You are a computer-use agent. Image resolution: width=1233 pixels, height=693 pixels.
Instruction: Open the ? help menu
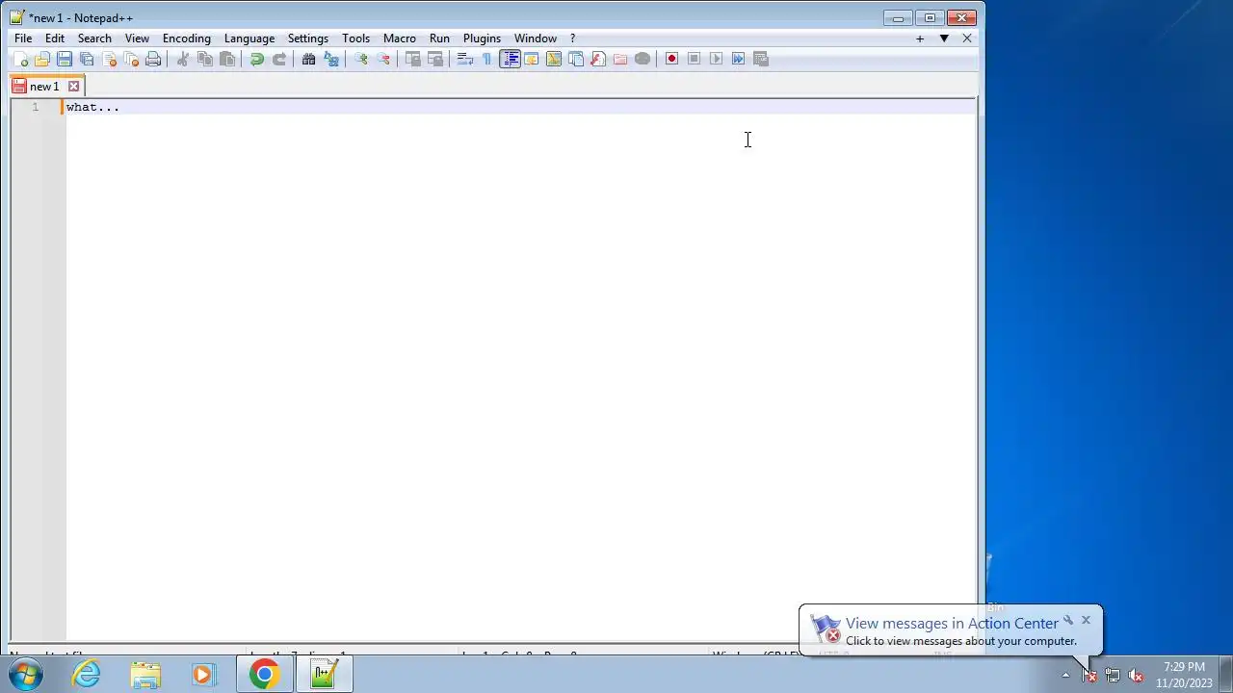[572, 38]
